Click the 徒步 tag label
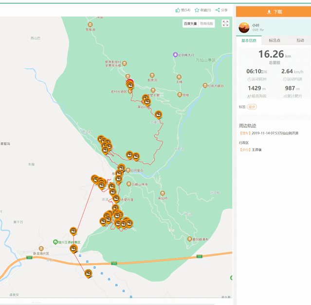The width and height of the screenshot is (311, 305). coord(252,107)
